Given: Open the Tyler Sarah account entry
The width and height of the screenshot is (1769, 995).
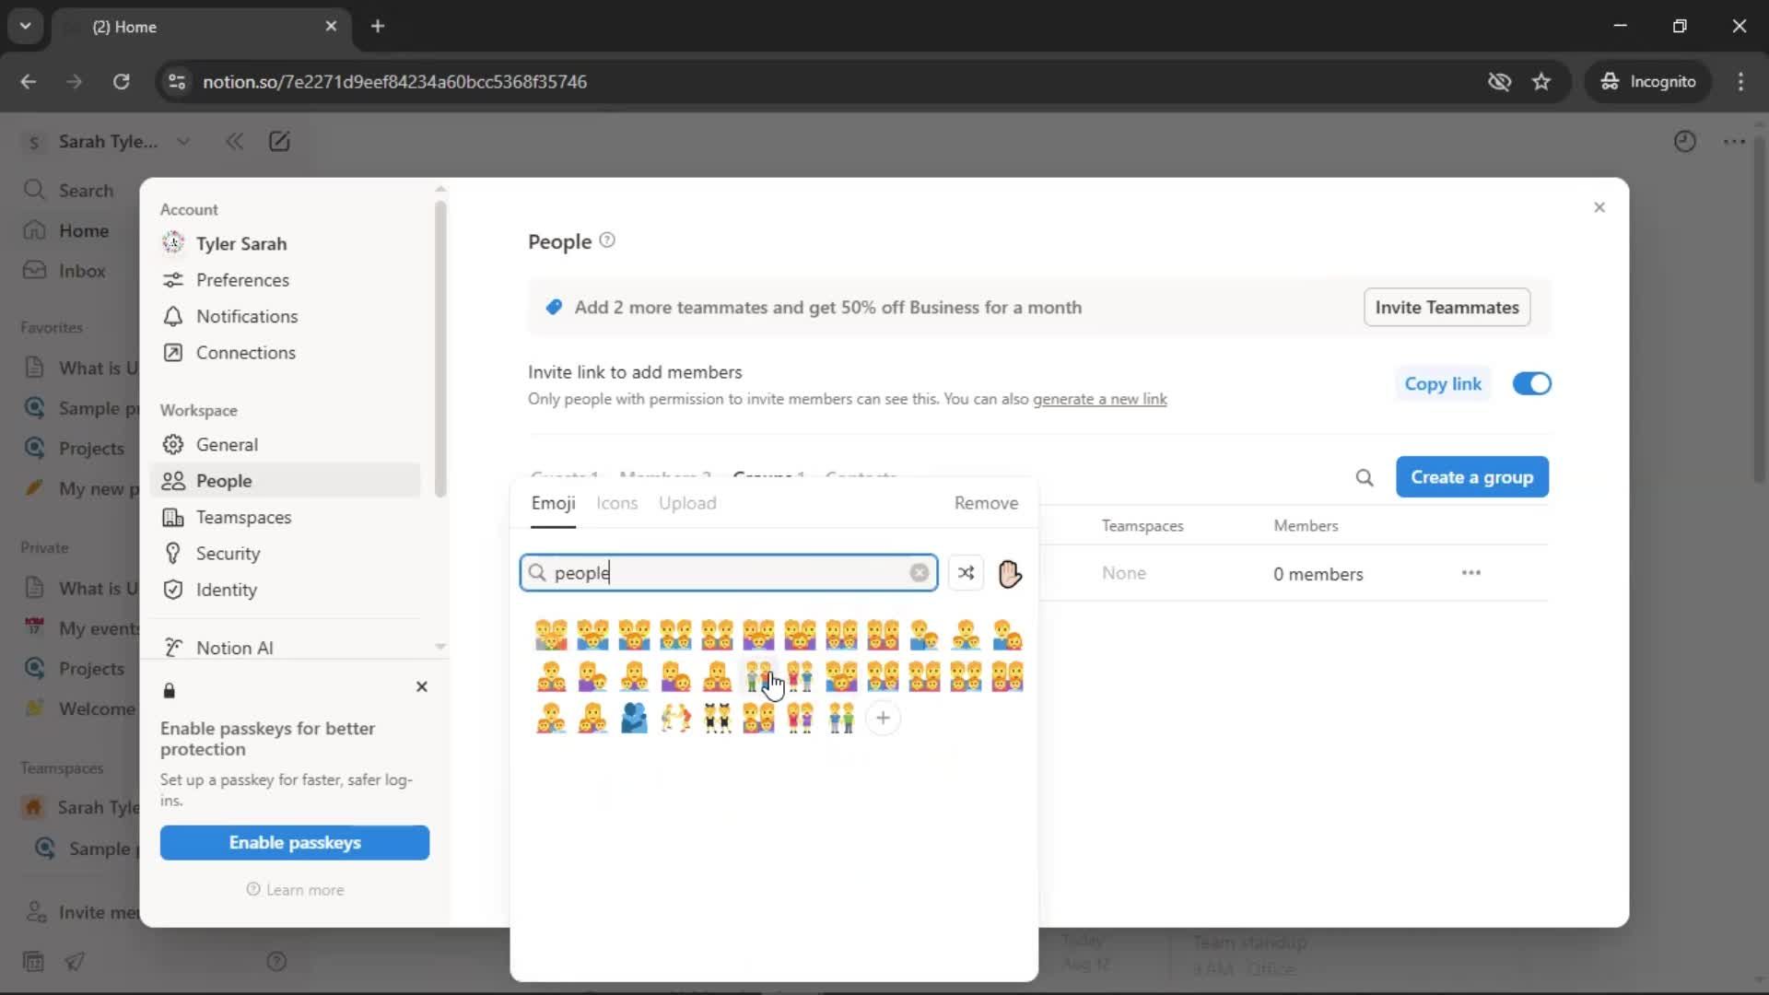Looking at the screenshot, I should click(x=241, y=243).
